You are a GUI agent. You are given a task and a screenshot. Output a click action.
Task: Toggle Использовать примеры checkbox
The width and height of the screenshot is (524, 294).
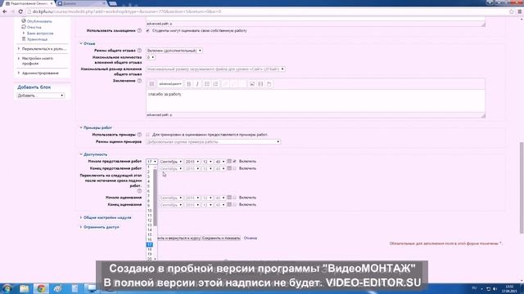(x=147, y=135)
